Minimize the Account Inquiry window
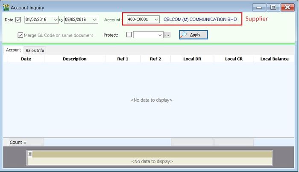Screen dimensions: 299x172 (259, 7)
